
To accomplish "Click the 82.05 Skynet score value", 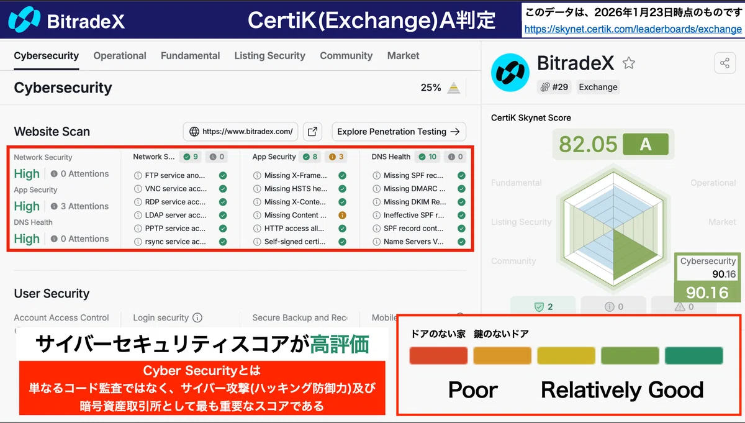I will 588,144.
